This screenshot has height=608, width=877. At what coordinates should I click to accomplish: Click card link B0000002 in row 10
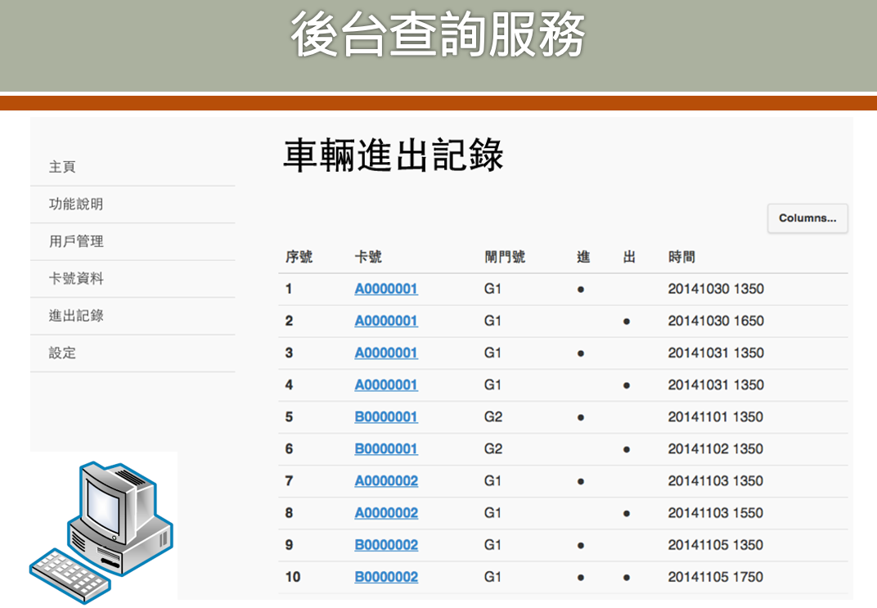[386, 577]
